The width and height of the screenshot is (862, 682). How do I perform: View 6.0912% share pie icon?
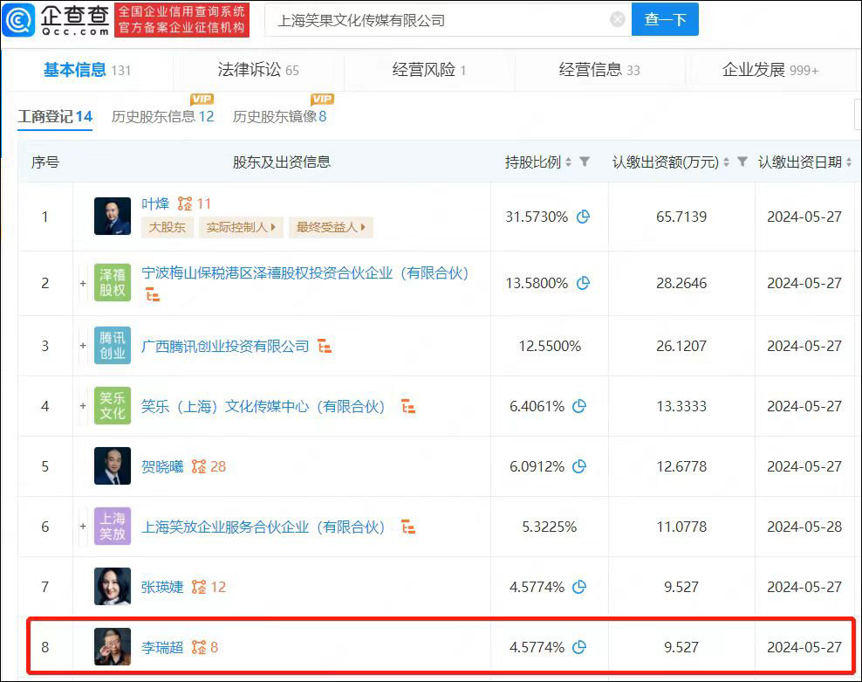(x=579, y=467)
